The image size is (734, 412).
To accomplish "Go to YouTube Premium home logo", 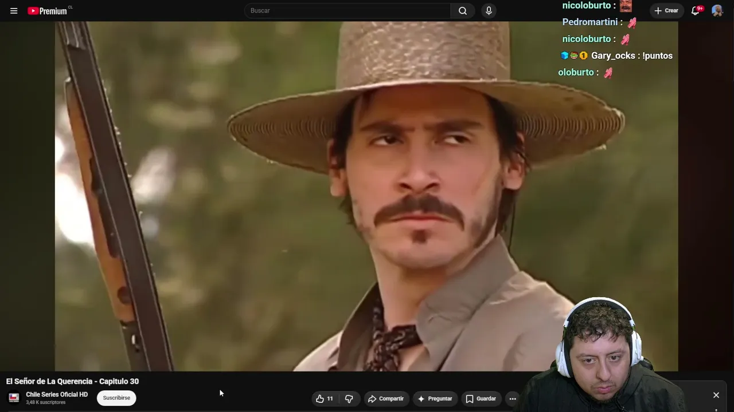I will pyautogui.click(x=48, y=11).
